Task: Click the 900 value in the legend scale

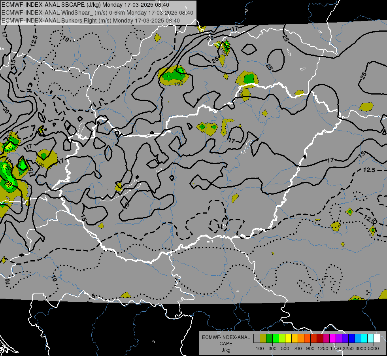Action: [310, 348]
